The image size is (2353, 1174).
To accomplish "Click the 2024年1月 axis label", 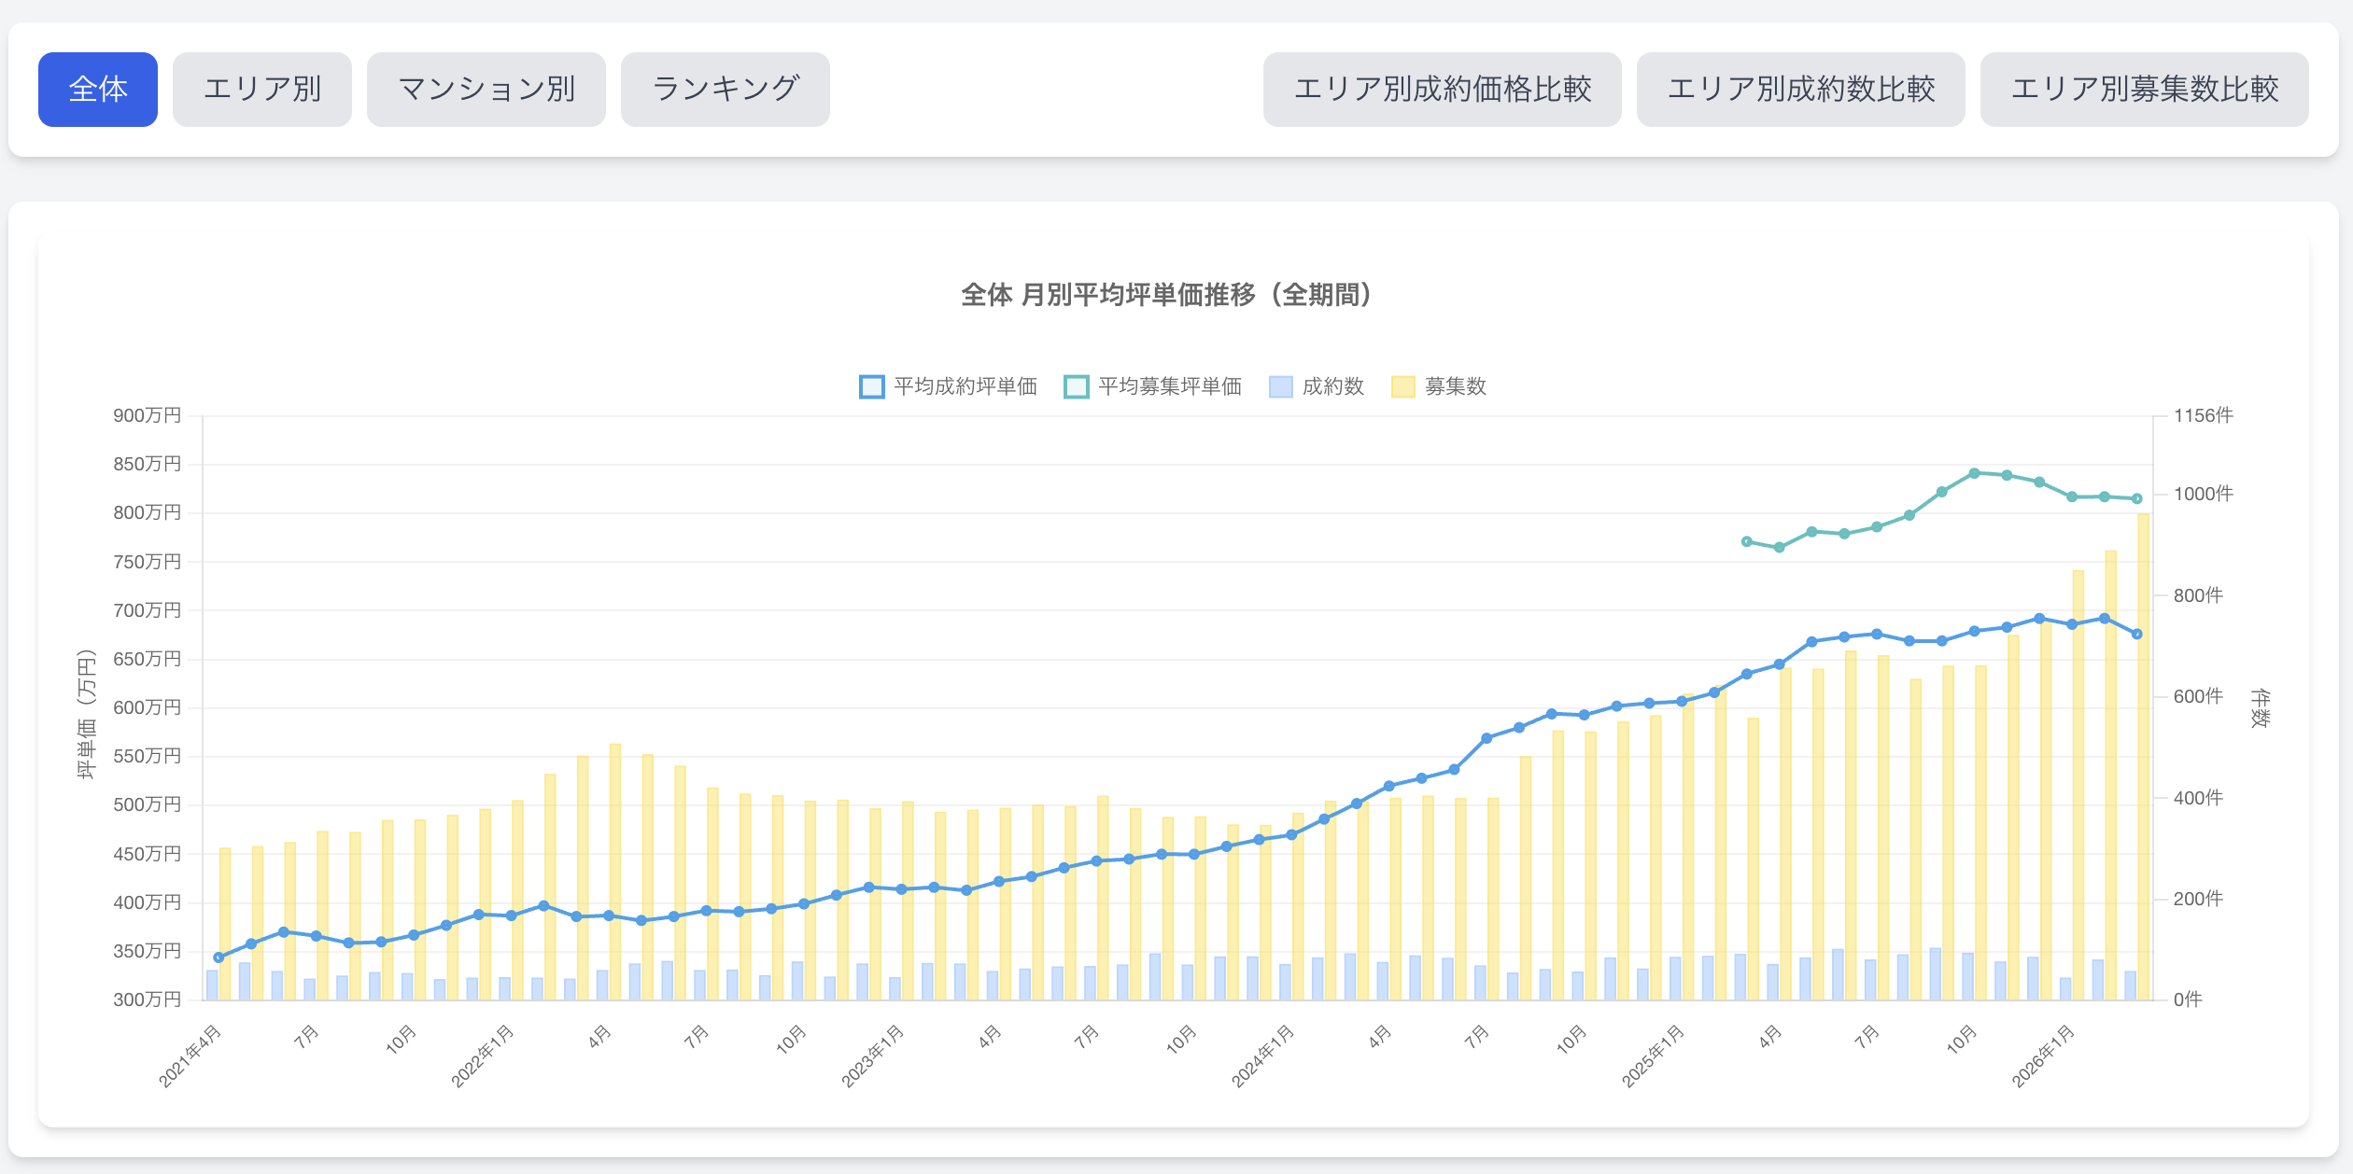I will pyautogui.click(x=1261, y=1056).
